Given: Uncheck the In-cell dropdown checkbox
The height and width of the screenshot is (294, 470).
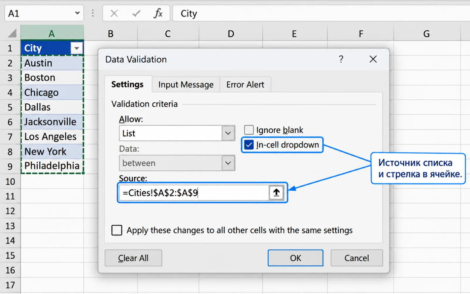Looking at the screenshot, I should coord(249,145).
